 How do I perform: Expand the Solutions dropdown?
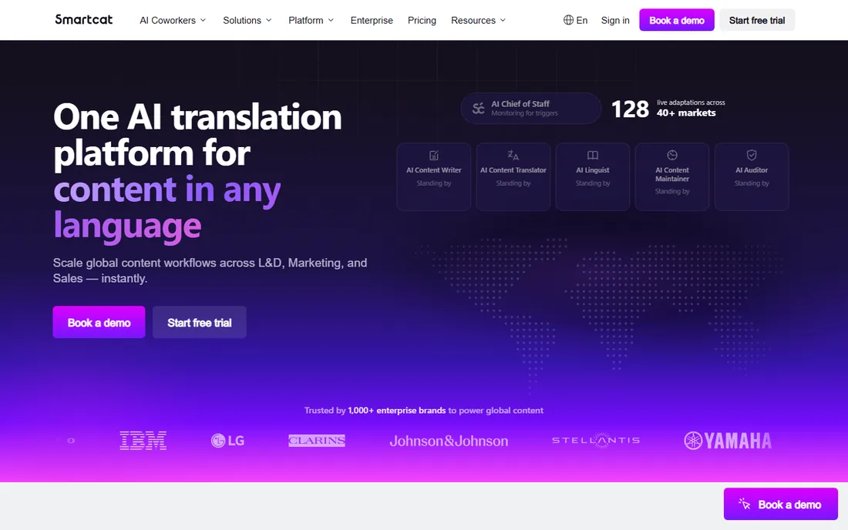pyautogui.click(x=247, y=20)
